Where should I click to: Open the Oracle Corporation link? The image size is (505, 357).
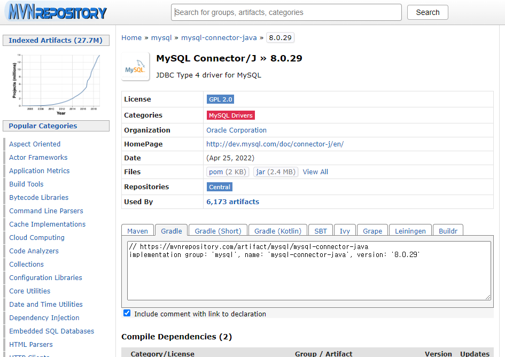pos(236,130)
